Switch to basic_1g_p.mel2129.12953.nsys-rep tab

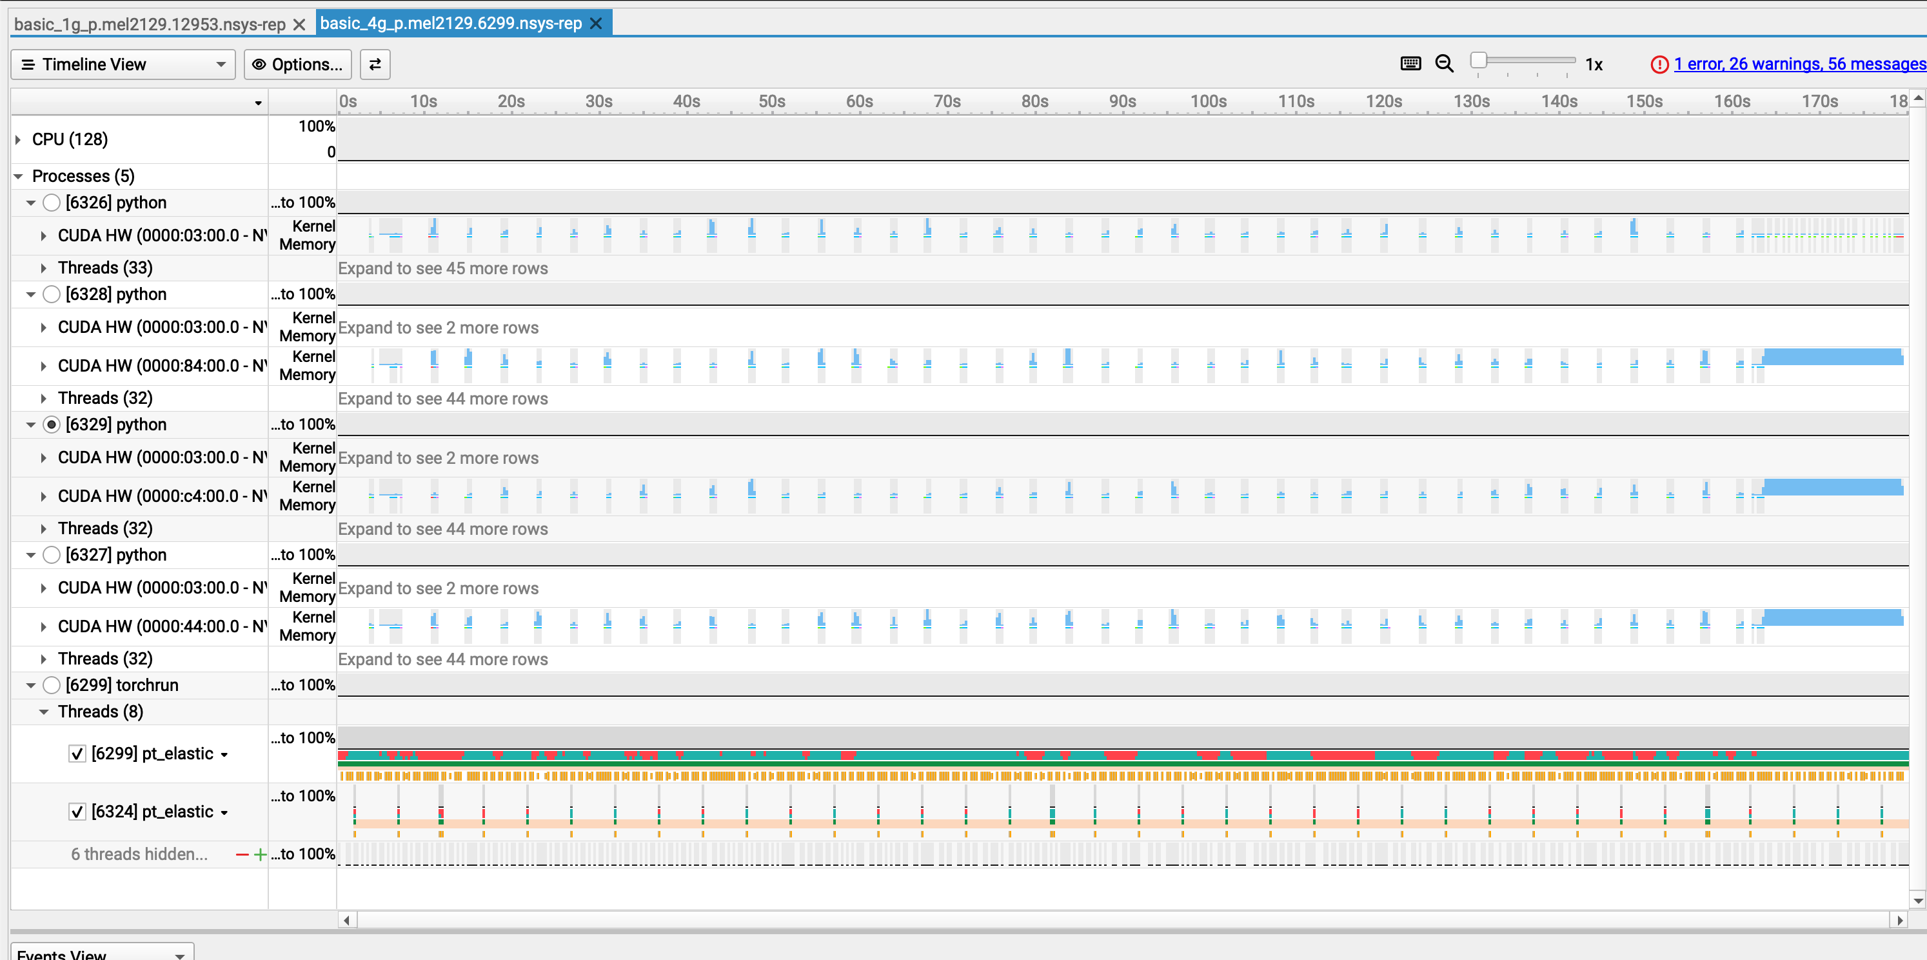(150, 24)
